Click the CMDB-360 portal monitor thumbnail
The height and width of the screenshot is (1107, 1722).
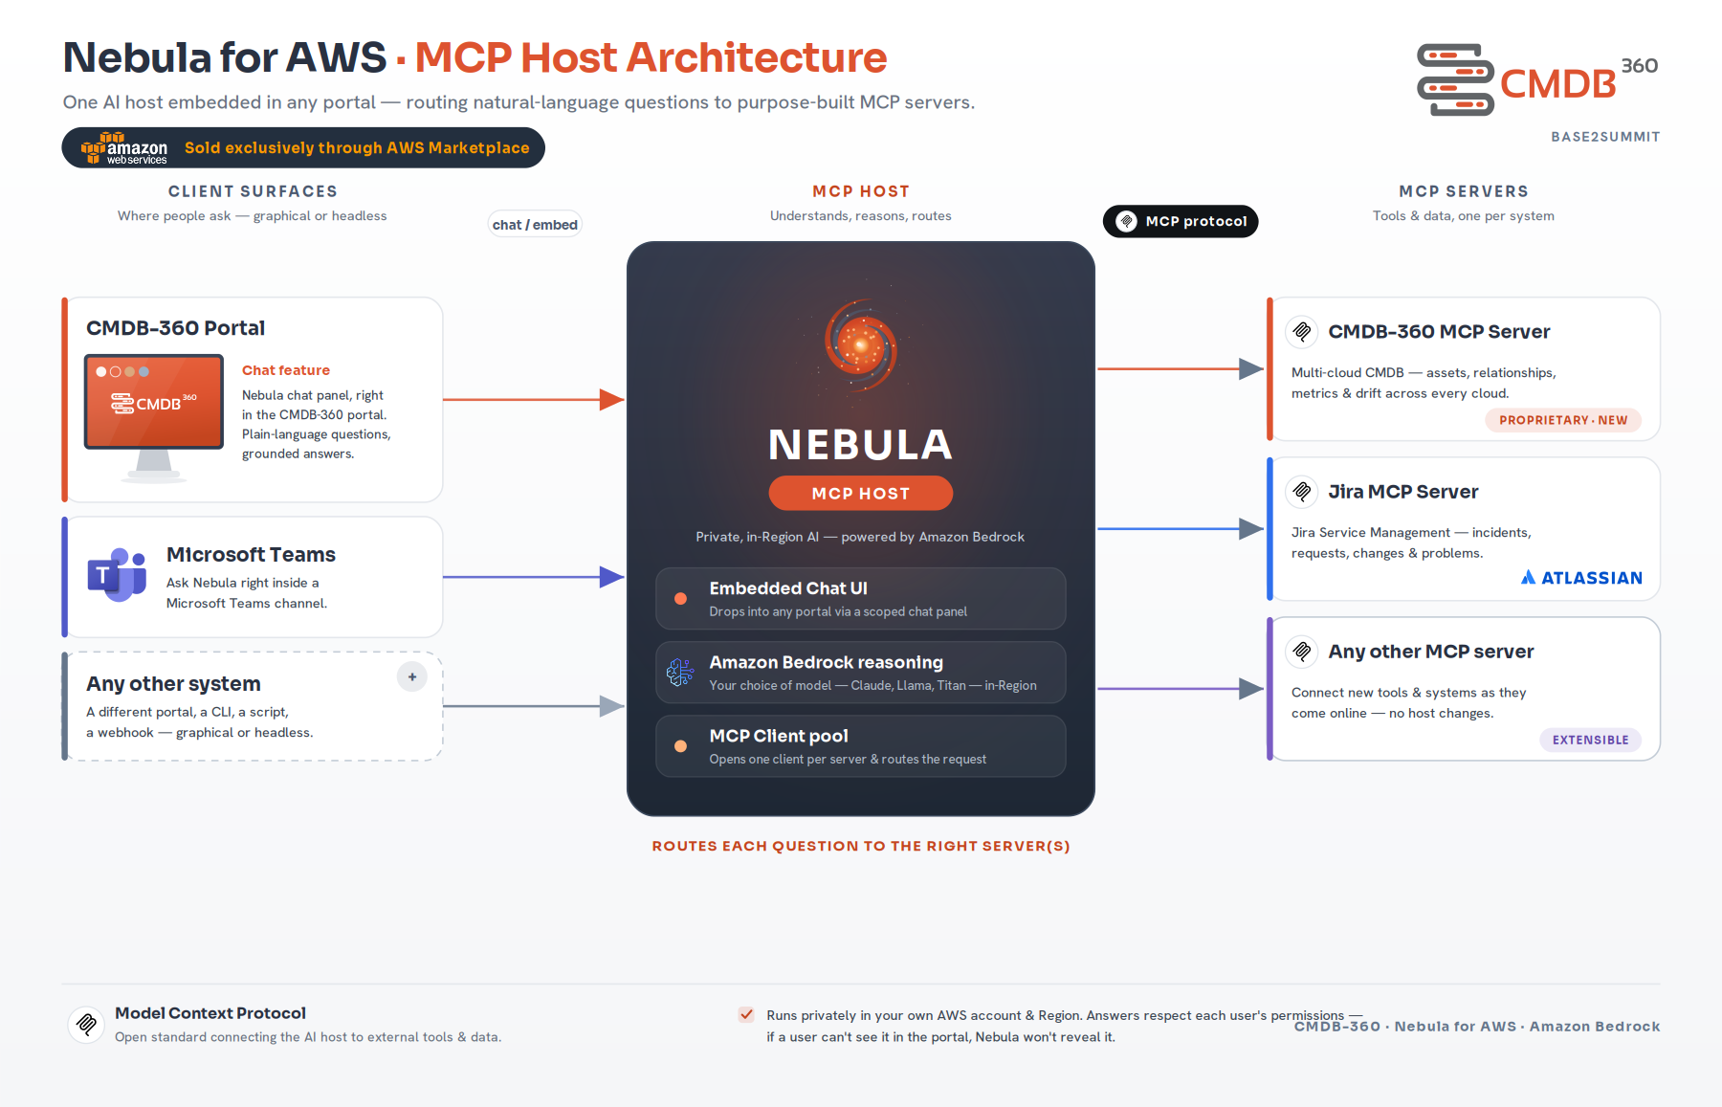[154, 418]
